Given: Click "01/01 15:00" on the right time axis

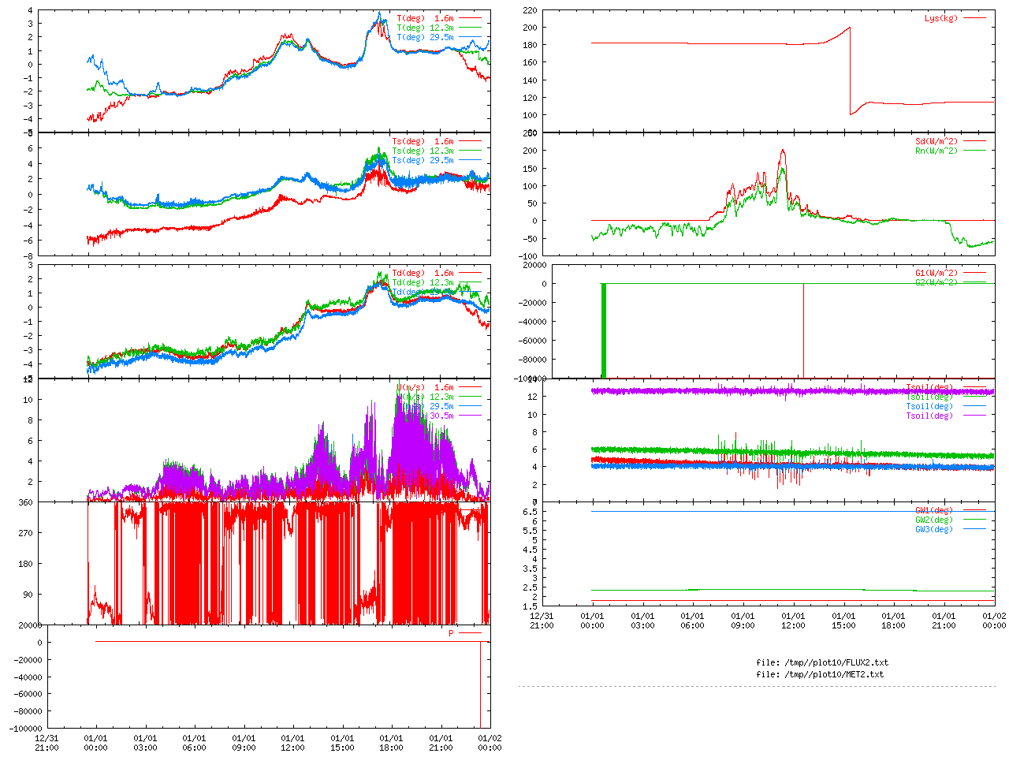Looking at the screenshot, I should pyautogui.click(x=843, y=621).
